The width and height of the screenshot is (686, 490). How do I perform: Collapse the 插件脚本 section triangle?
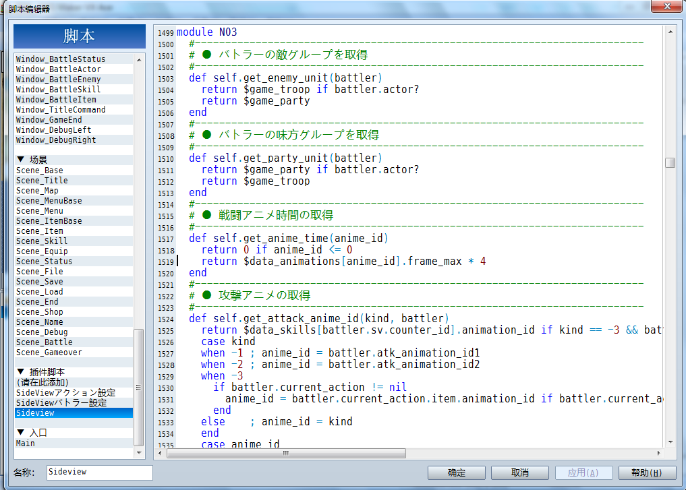coord(20,371)
